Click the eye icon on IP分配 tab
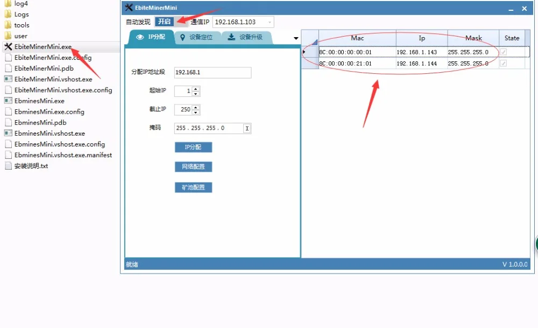 (140, 37)
